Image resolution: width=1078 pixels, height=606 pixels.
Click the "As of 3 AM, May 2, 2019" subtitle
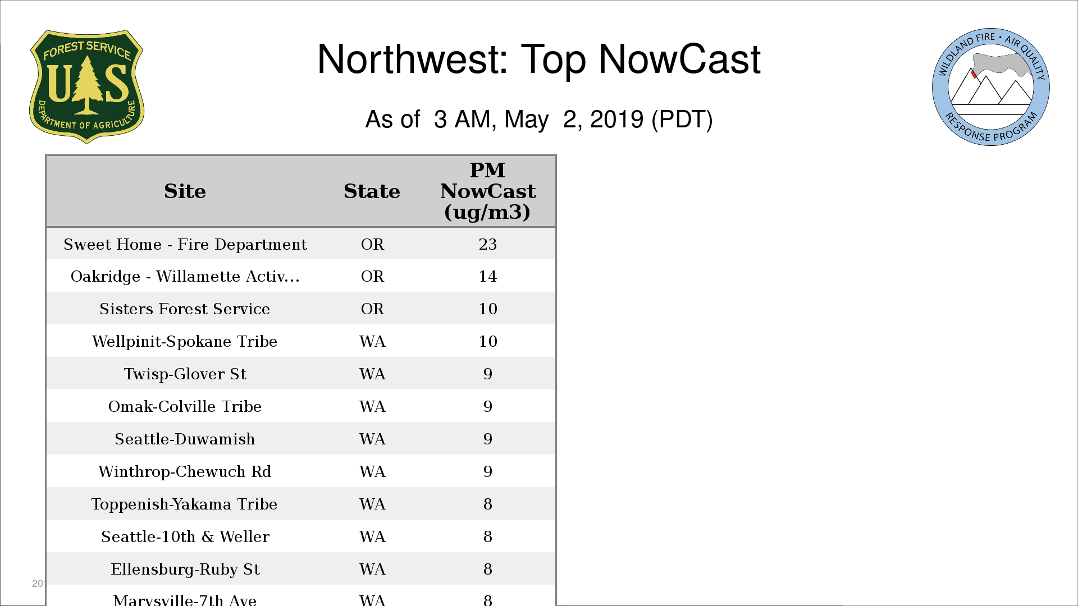[x=538, y=120]
